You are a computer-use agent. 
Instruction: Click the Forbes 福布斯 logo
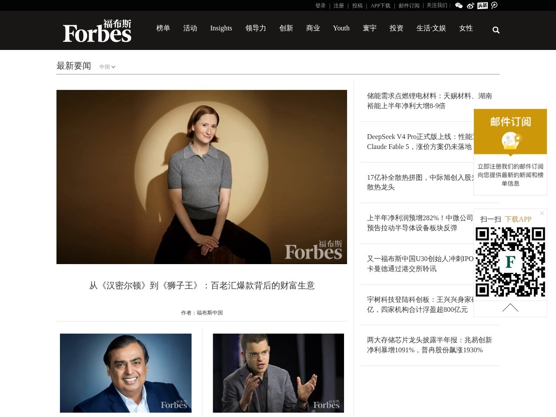[x=97, y=30]
